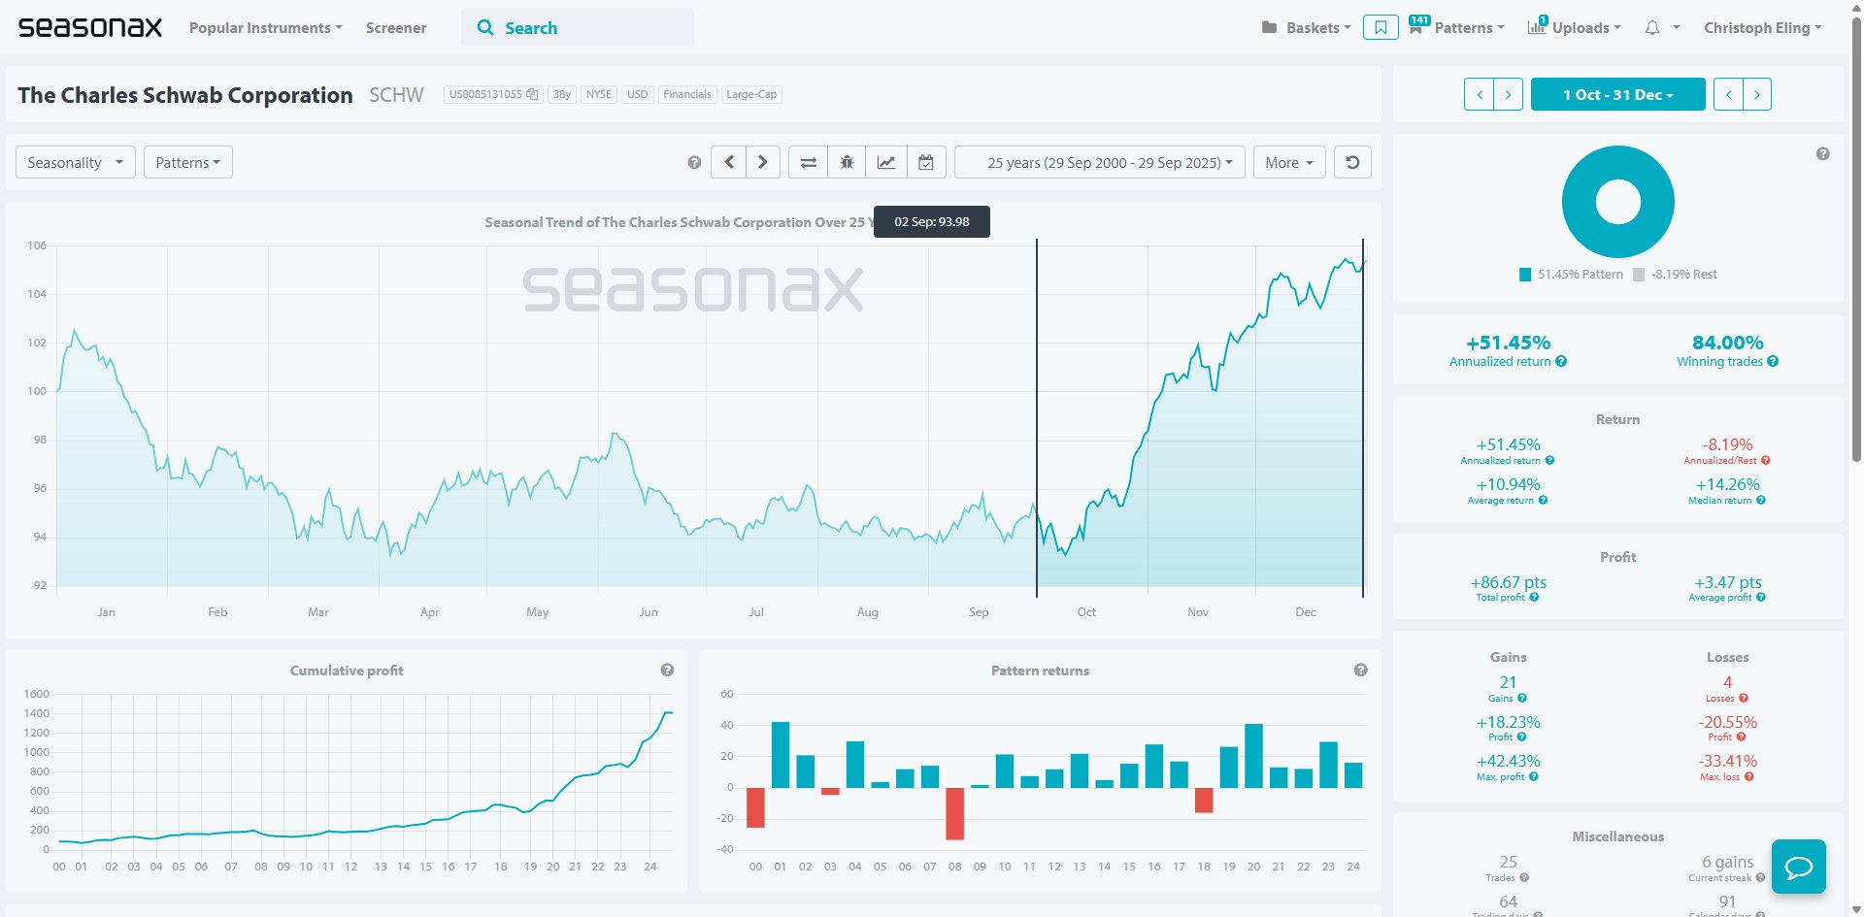The width and height of the screenshot is (1864, 917).
Task: Toggle the 51.45% Pattern legend item
Action: click(1571, 275)
